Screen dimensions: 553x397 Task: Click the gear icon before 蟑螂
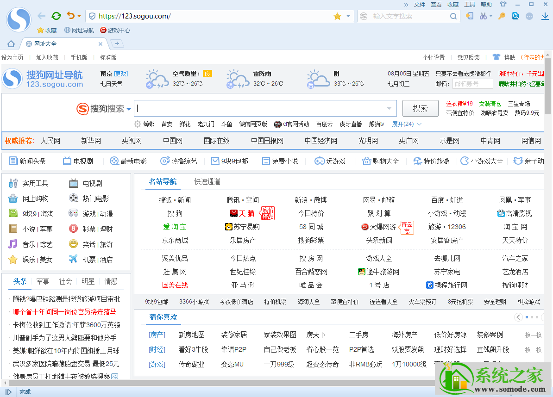pos(138,124)
